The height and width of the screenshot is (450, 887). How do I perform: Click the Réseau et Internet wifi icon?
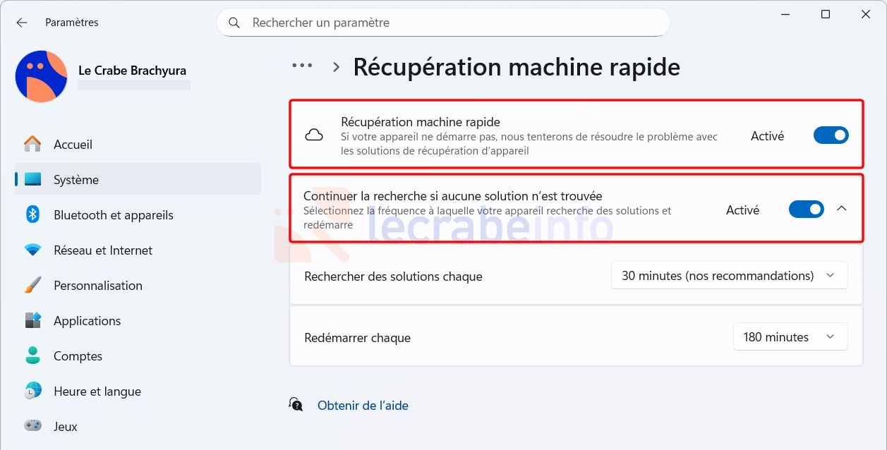pos(32,250)
